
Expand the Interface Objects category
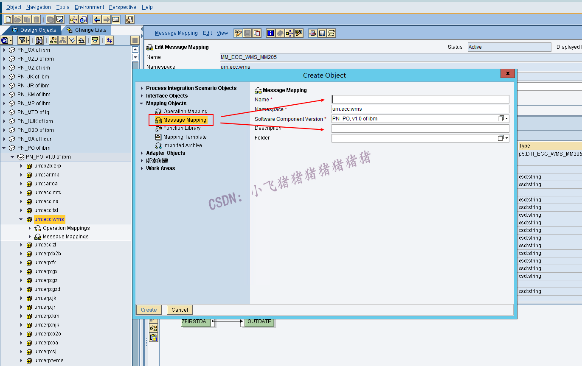point(142,96)
